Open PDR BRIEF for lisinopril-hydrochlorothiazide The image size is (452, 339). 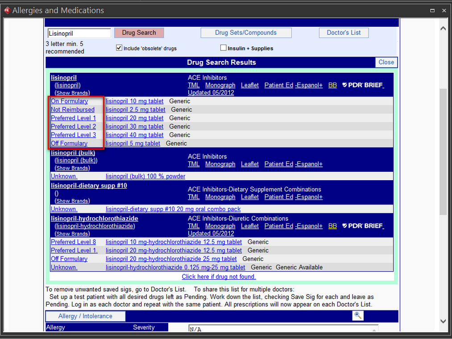tap(363, 226)
